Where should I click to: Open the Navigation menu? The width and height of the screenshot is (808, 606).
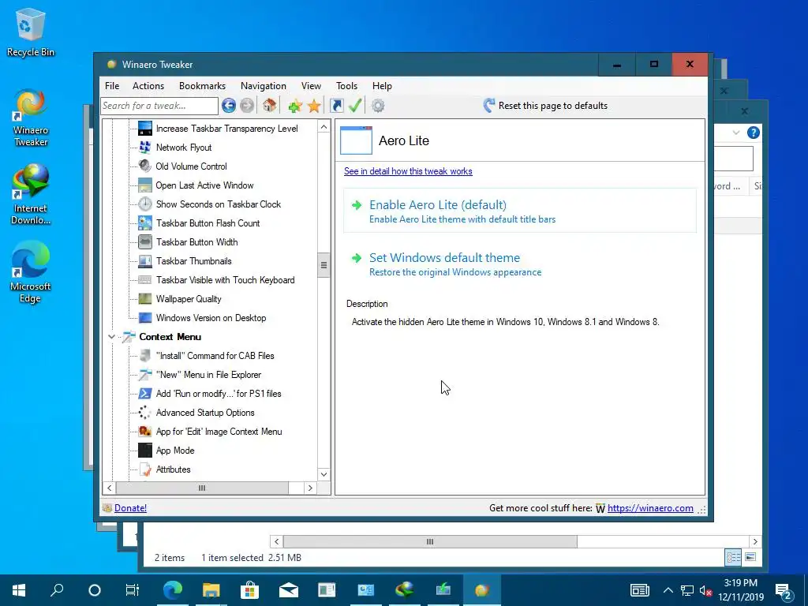pyautogui.click(x=264, y=86)
